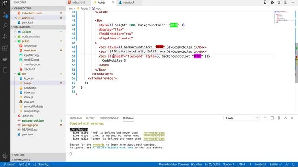The height and width of the screenshot is (167, 298).
Task: Click the JavaScript language mode
Action: [x=260, y=164]
